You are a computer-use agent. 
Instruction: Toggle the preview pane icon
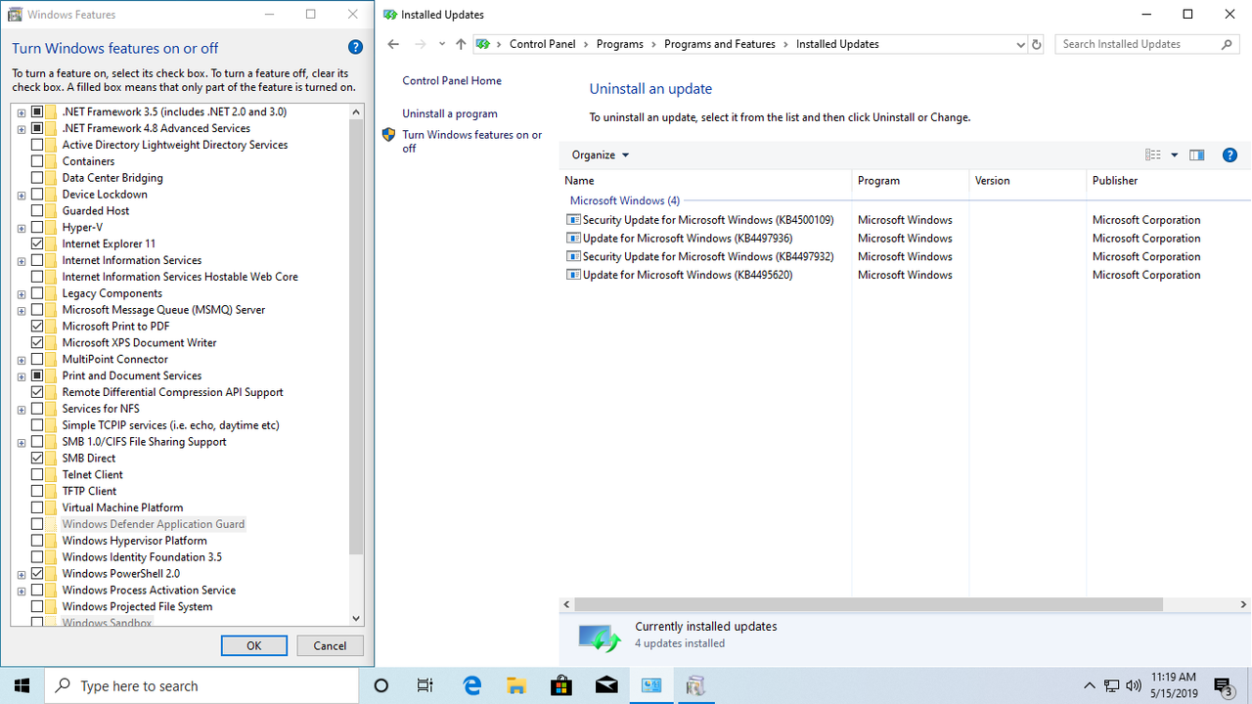tap(1196, 154)
